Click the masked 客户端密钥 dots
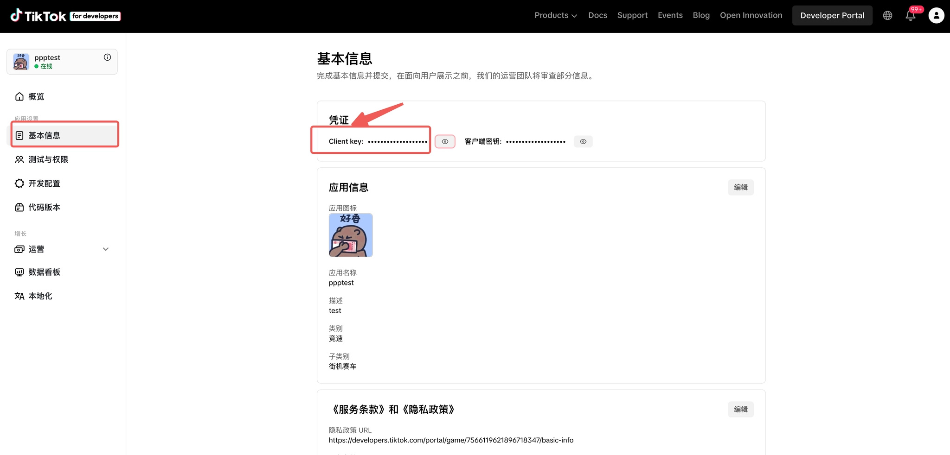This screenshot has height=455, width=950. coord(536,141)
